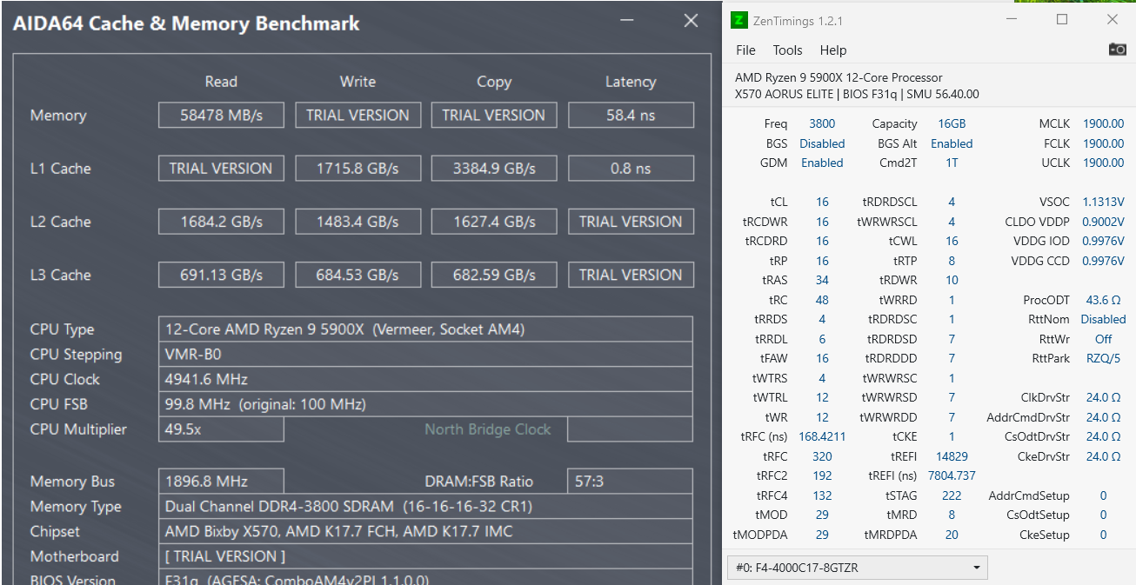
Task: Minimize the ZenTimings window
Action: tap(1011, 20)
